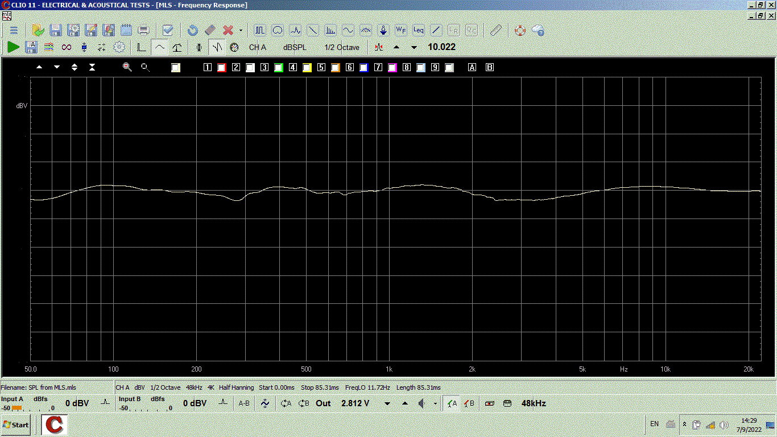The height and width of the screenshot is (437, 777).
Task: Click the cloud help icon
Action: [538, 30]
